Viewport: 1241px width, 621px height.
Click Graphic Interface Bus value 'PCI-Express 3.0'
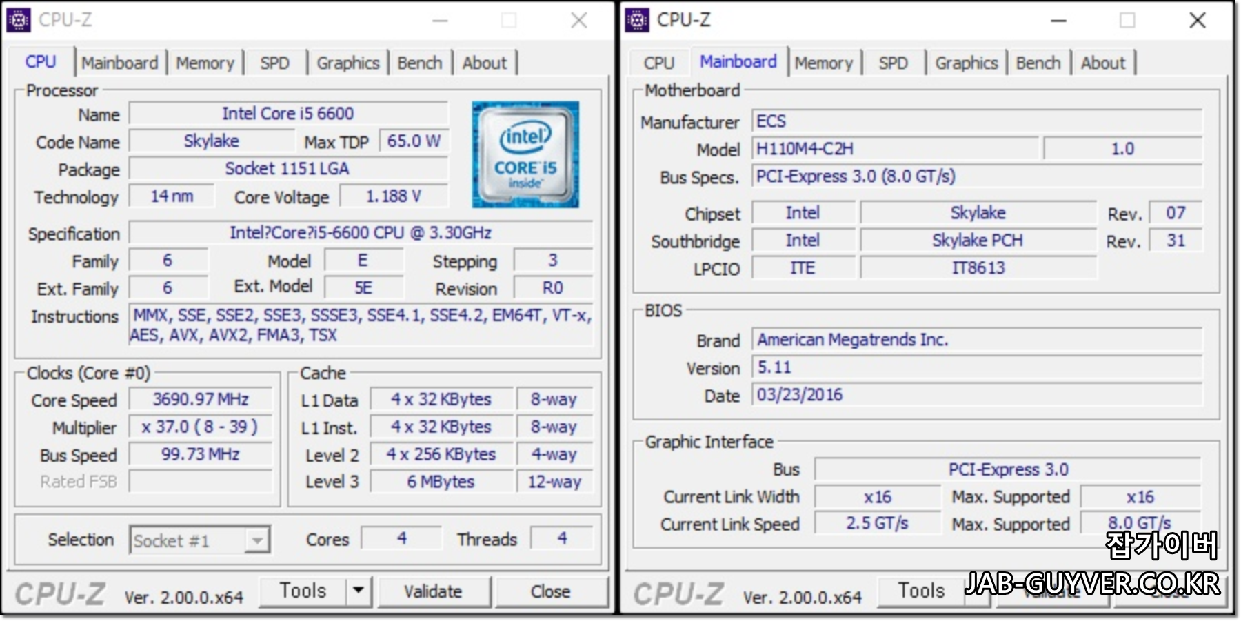pyautogui.click(x=1008, y=469)
